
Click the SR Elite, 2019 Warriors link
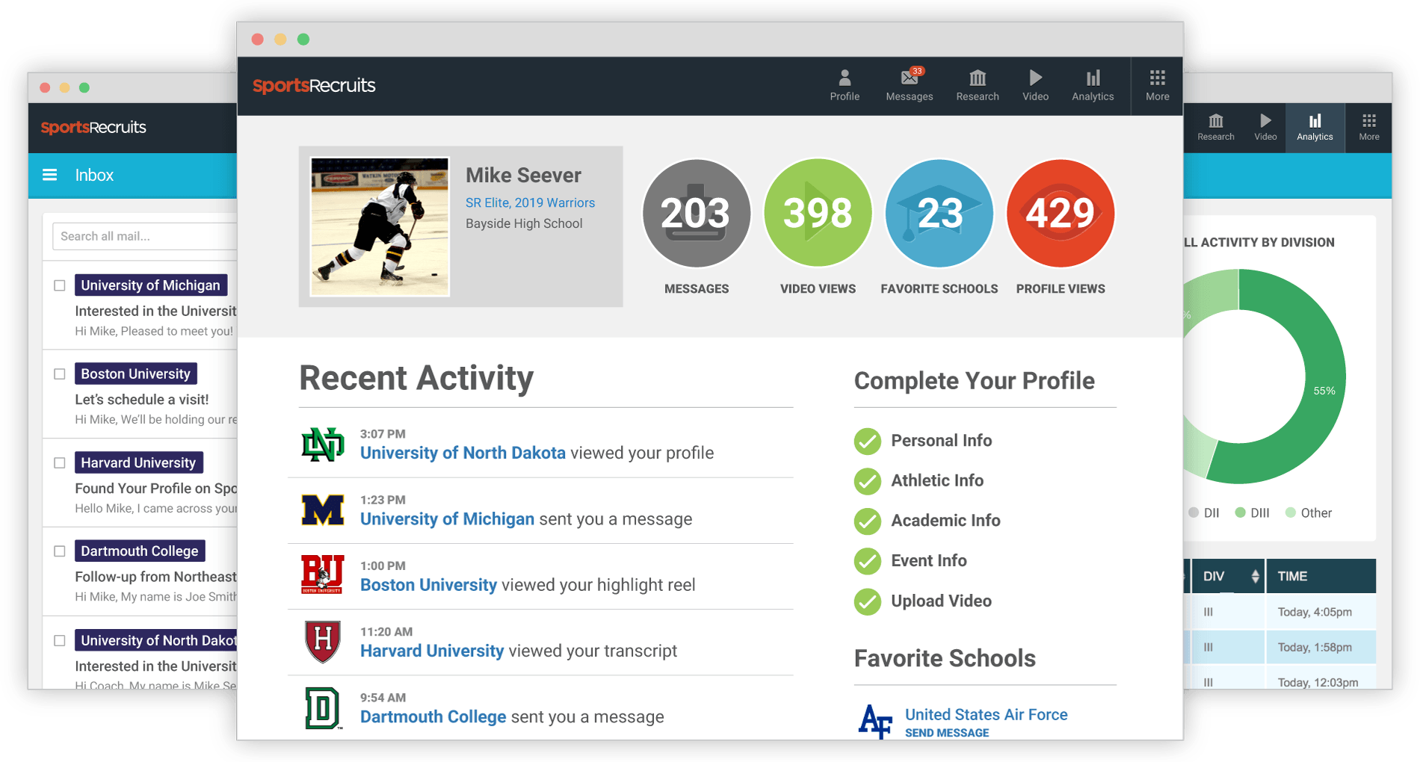(x=530, y=202)
